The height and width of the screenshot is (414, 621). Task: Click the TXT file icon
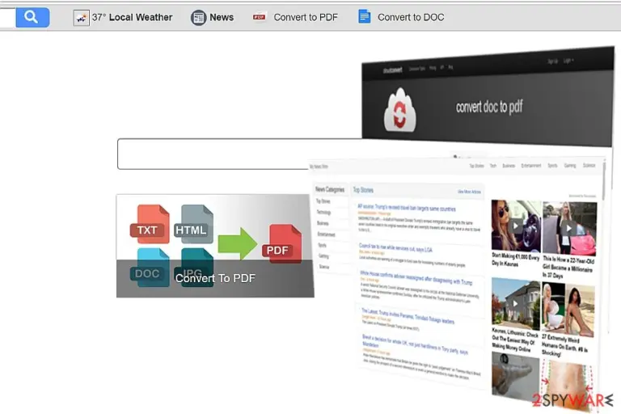point(150,224)
